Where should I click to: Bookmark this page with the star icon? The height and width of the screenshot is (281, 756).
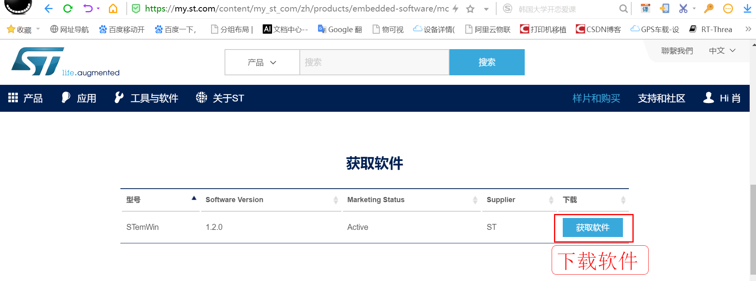coord(470,9)
